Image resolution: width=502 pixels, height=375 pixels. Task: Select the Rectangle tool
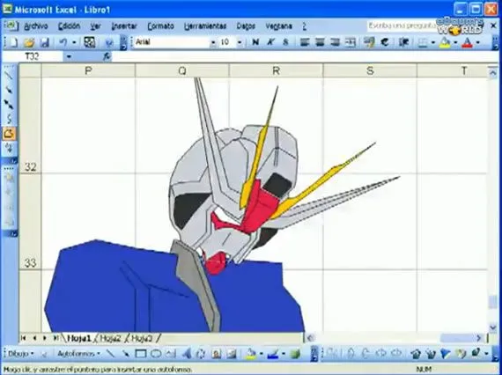(141, 354)
